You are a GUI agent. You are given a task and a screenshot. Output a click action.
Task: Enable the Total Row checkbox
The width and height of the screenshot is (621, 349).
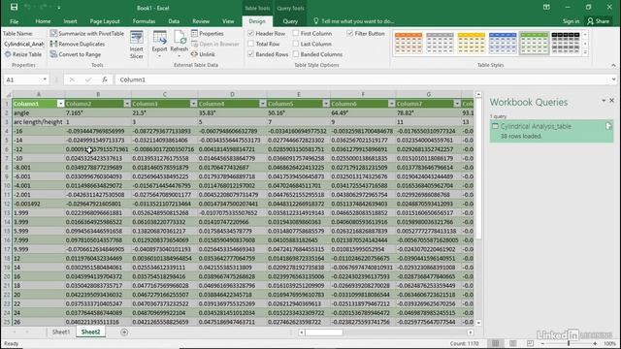click(250, 44)
